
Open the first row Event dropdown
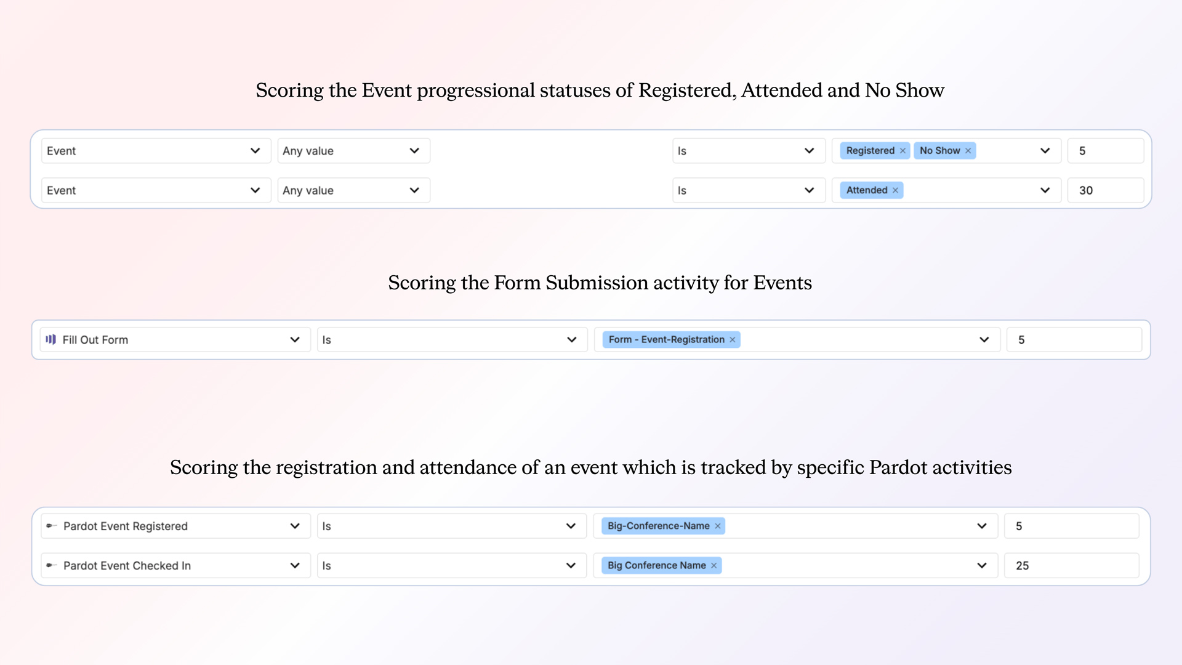click(x=156, y=151)
